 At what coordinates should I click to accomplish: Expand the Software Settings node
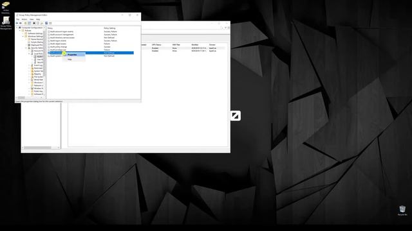pos(23,33)
